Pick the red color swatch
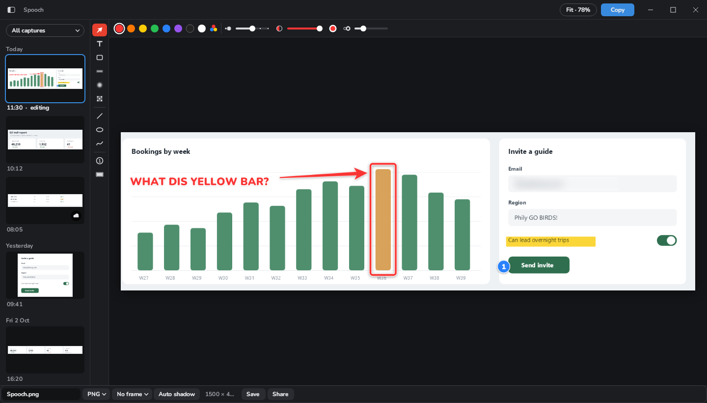This screenshot has width=707, height=403. [119, 29]
